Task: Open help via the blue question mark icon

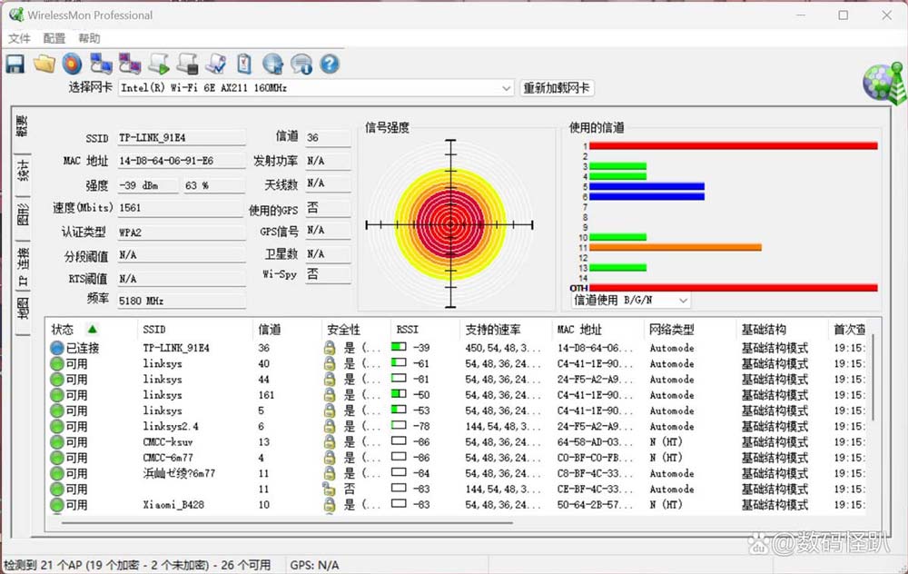Action: (330, 64)
